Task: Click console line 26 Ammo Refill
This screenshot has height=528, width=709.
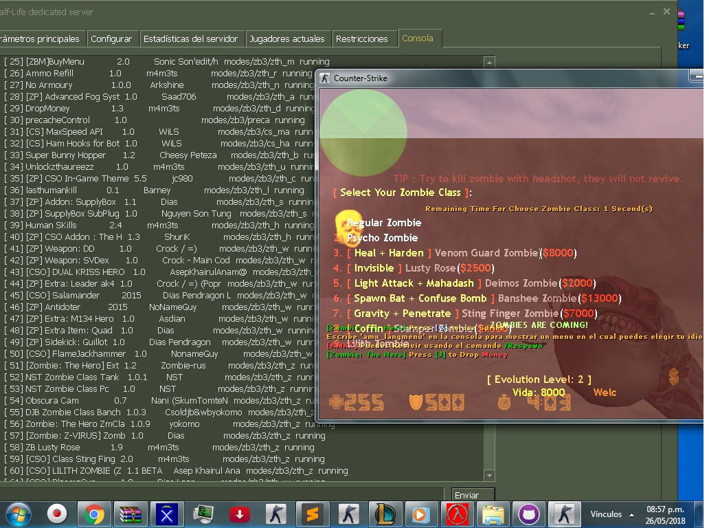Action: [158, 74]
